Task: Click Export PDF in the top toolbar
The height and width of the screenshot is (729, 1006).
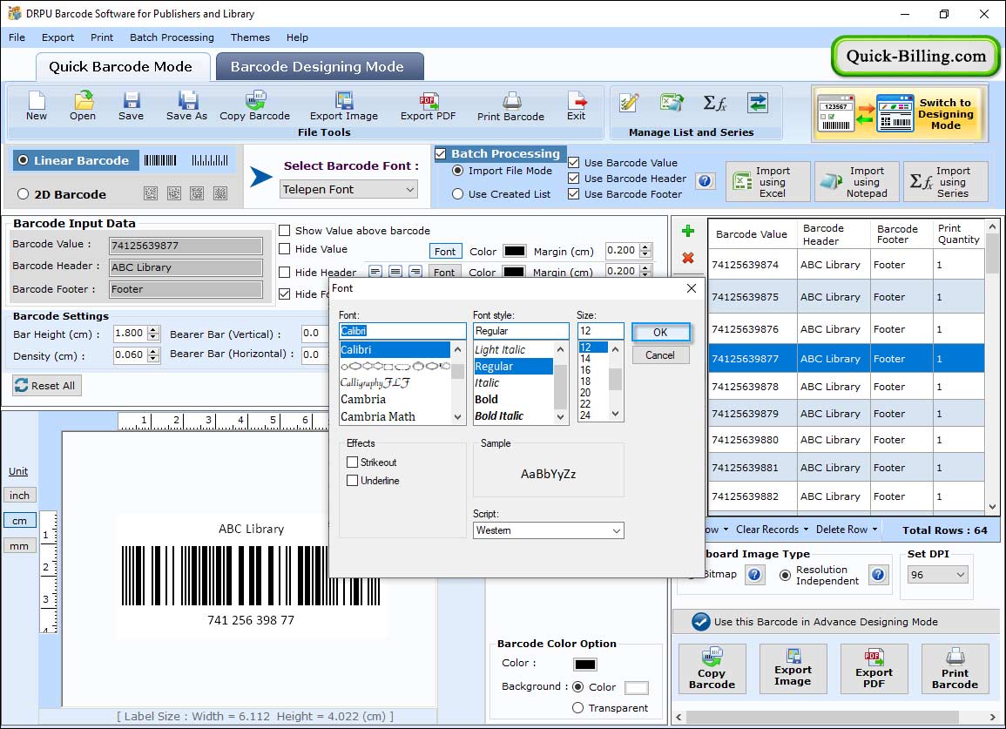Action: pos(428,105)
